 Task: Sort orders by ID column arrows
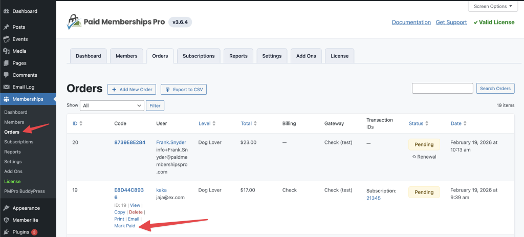[81, 123]
